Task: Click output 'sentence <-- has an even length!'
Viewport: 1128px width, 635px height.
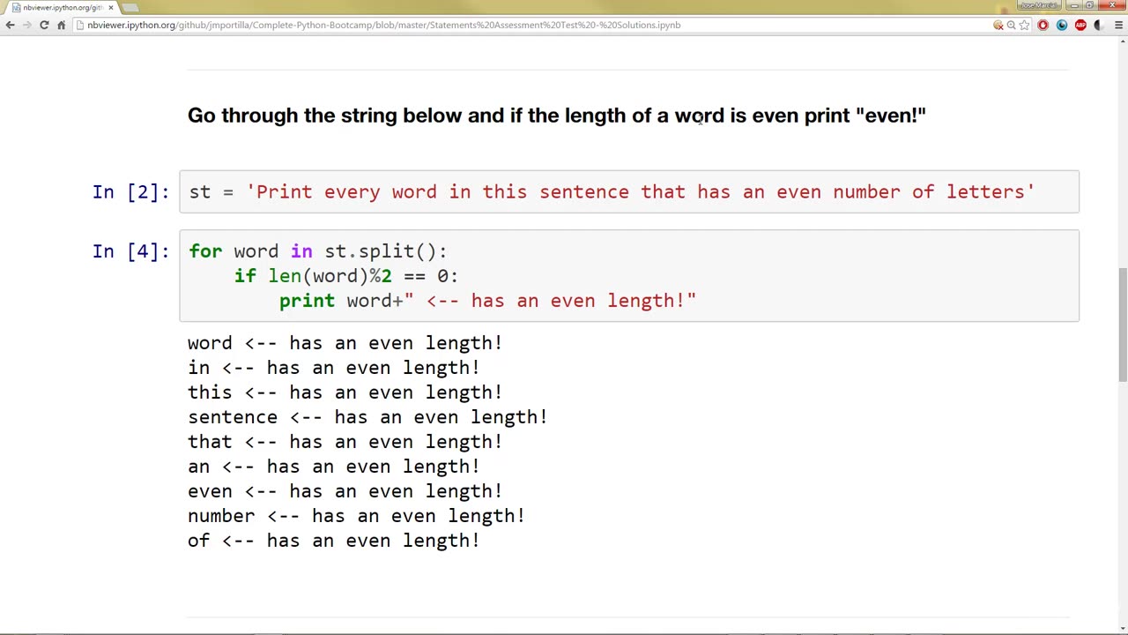Action: tap(367, 417)
